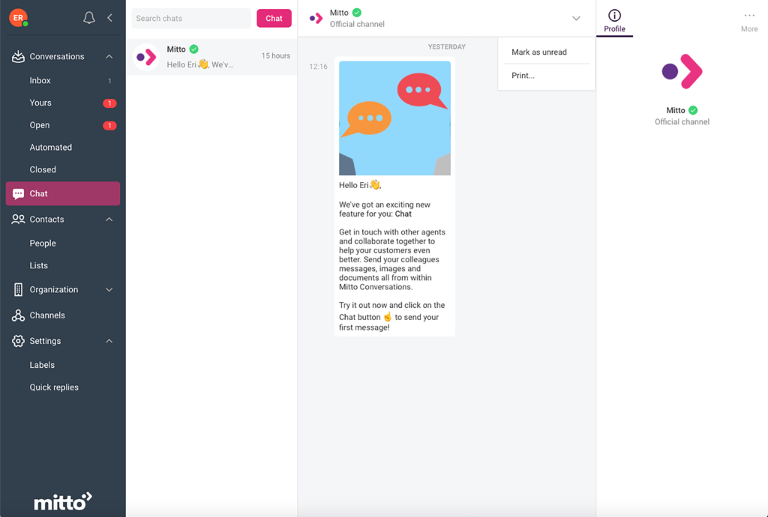
Task: Expand the Organization section chevron
Action: (109, 289)
